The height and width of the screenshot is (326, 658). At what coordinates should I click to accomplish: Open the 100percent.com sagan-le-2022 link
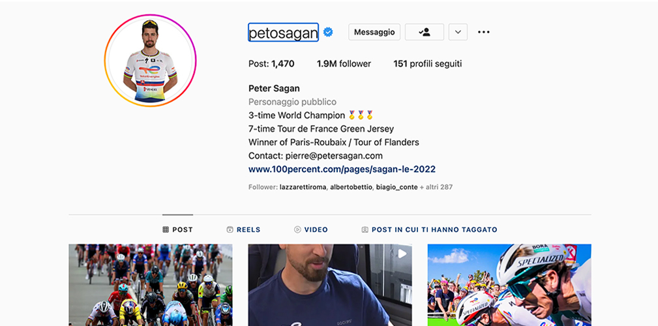[342, 169]
